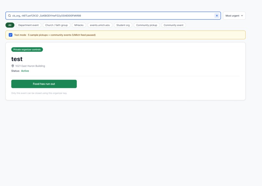The image size is (262, 186).
Task: Choose the Student org filter
Action: coord(123,25)
